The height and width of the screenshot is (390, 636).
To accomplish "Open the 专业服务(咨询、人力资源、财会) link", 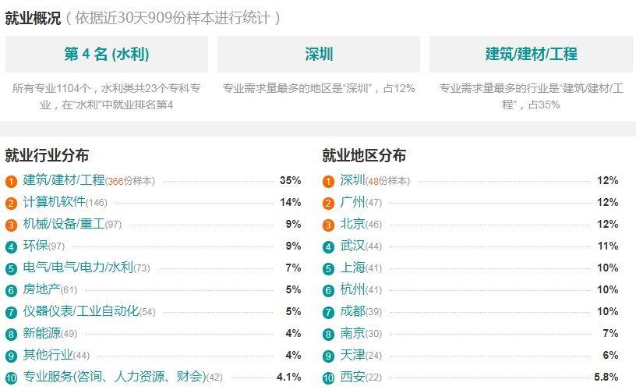I will [x=115, y=377].
